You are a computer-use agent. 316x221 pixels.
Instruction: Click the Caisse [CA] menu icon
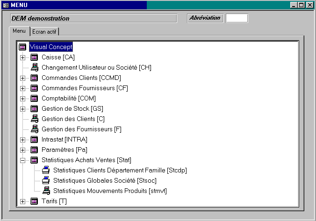[x=34, y=57]
